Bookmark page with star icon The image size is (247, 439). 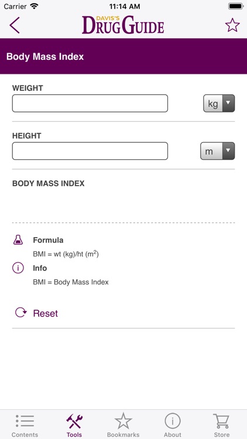pyautogui.click(x=232, y=26)
